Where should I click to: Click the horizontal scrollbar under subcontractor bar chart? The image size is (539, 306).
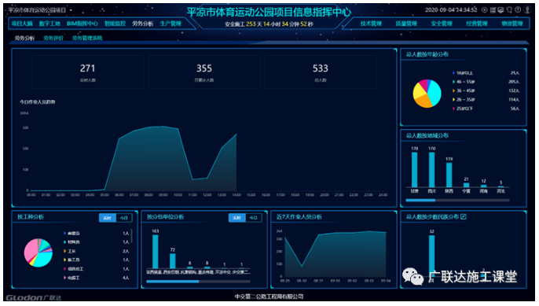point(198,281)
